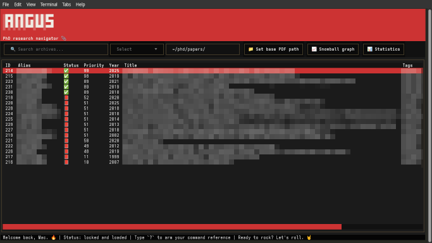This screenshot has width=432, height=243.
Task: Open the Help menu
Action: 80,4
